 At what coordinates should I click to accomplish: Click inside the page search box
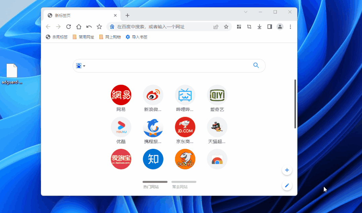[169, 66]
